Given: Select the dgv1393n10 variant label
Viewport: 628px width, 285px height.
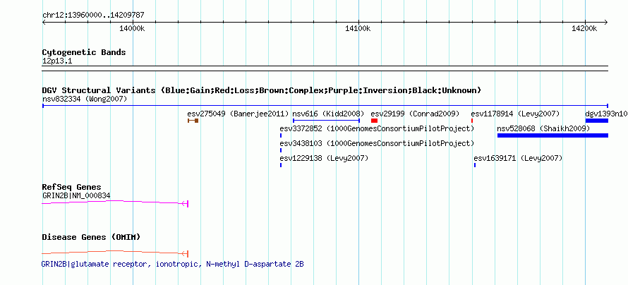Looking at the screenshot, I should click(x=606, y=114).
